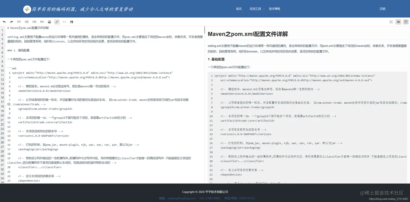
Task: Open the 首页 menu item
Action: [x=239, y=9]
